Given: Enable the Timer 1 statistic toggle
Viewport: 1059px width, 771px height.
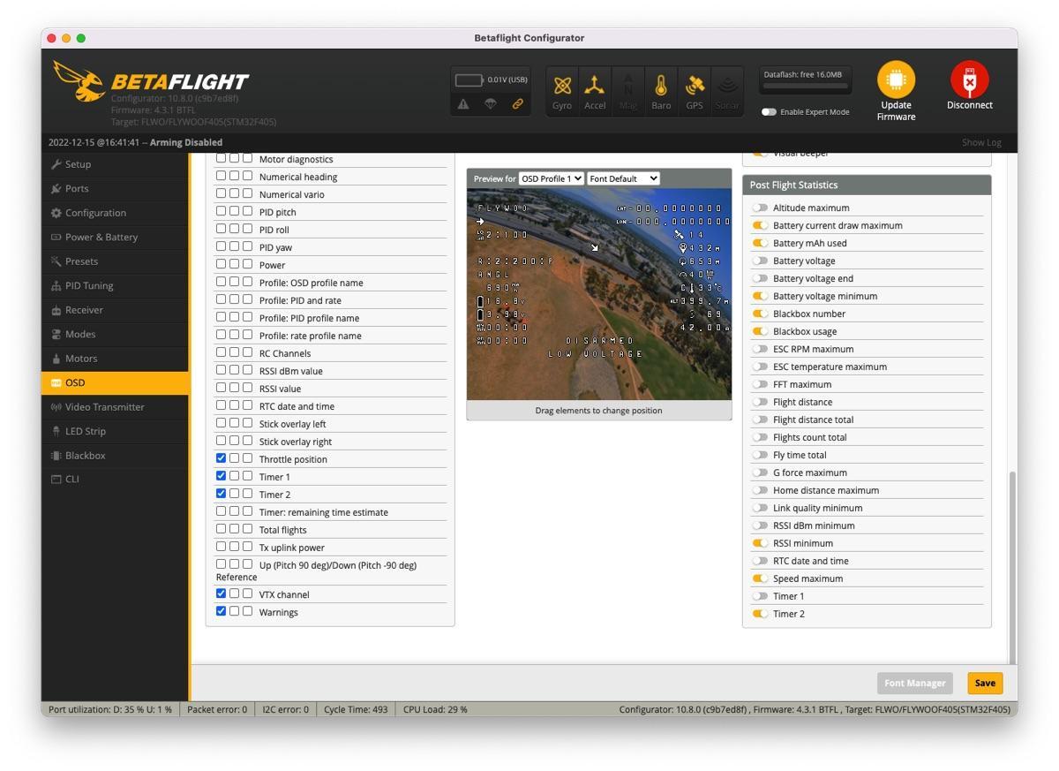Looking at the screenshot, I should [x=760, y=596].
